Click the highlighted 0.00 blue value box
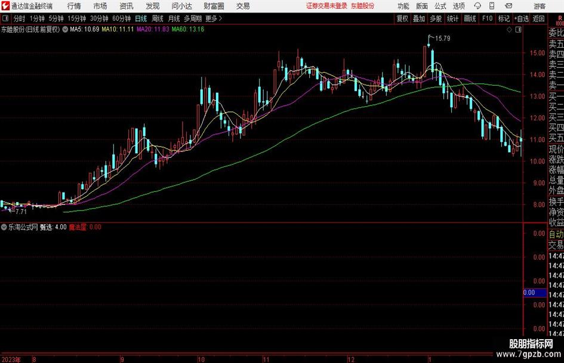This screenshot has width=564, height=363. [x=535, y=293]
